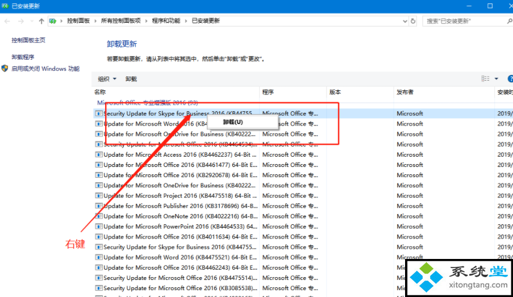
Task: Navigate to 所有控制面板项 breadcrumb
Action: [121, 21]
